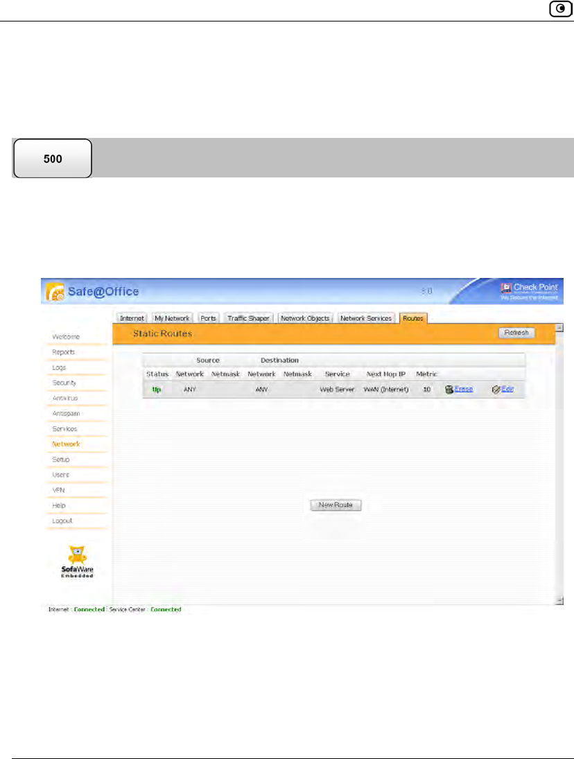The image size is (574, 759).
Task: Click the Metric value '10'
Action: tap(426, 390)
